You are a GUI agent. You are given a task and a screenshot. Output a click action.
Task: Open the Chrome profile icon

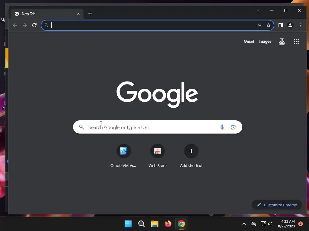click(x=290, y=25)
